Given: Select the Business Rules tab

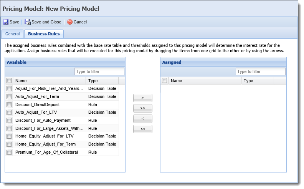Looking at the screenshot, I should pyautogui.click(x=44, y=34).
